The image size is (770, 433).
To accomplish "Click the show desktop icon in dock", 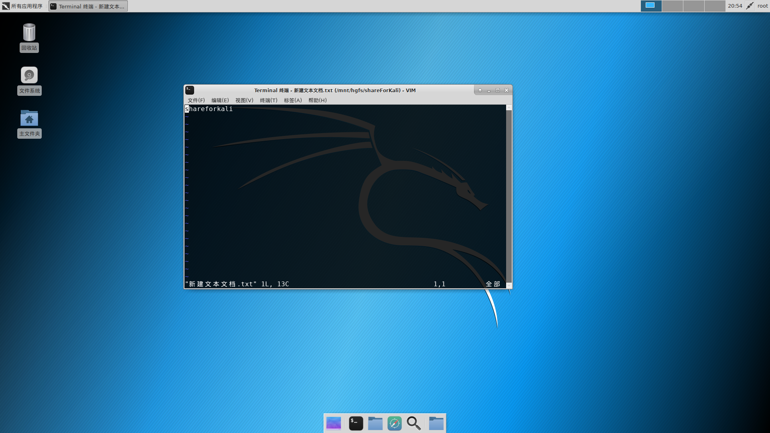I will point(333,423).
